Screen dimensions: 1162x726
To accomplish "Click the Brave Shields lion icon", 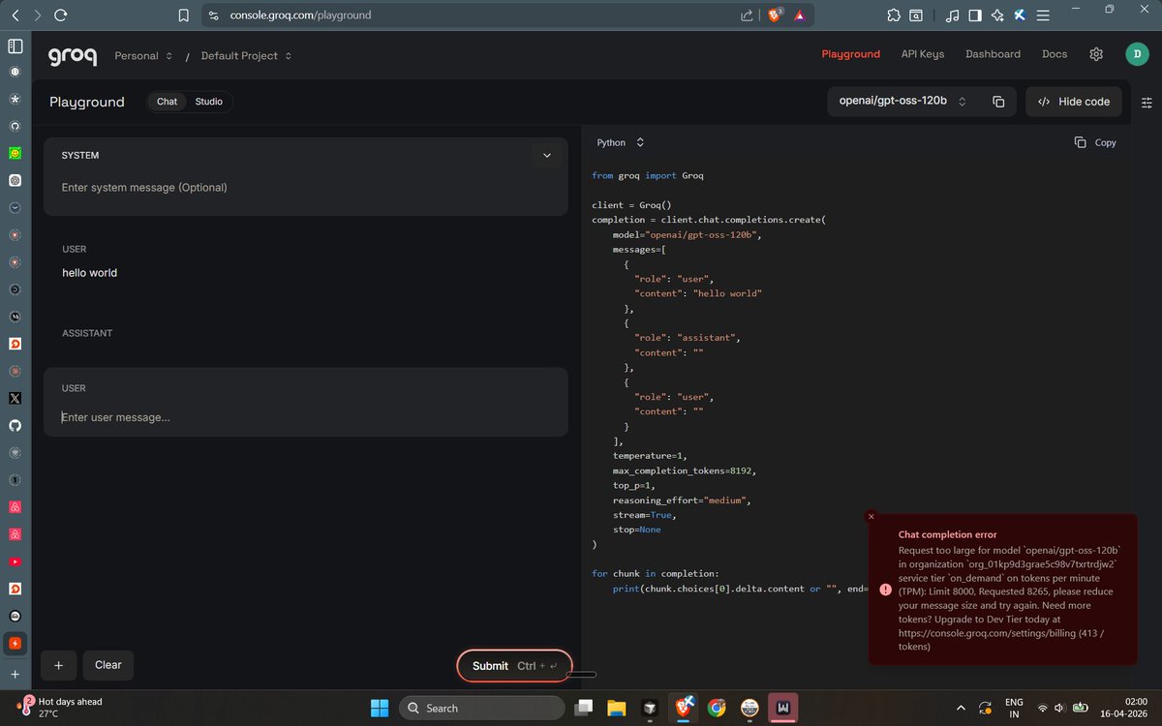I will 776,15.
